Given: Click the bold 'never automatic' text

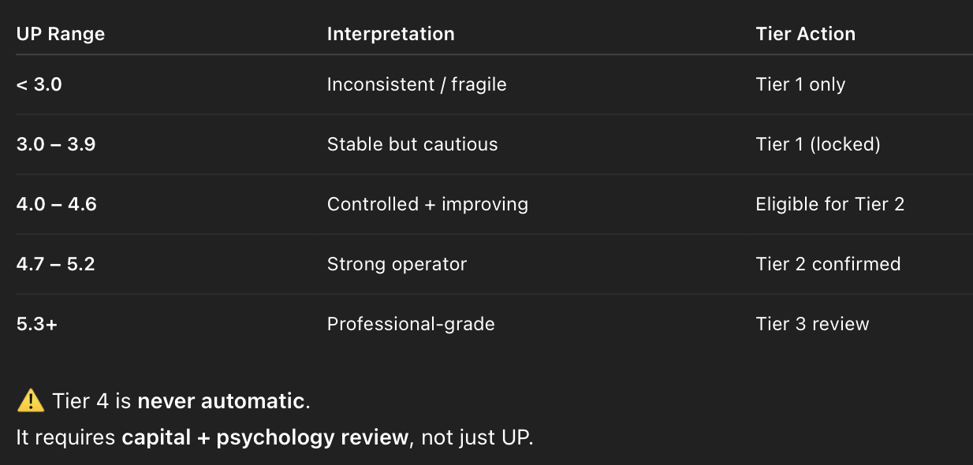Looking at the screenshot, I should [x=221, y=401].
